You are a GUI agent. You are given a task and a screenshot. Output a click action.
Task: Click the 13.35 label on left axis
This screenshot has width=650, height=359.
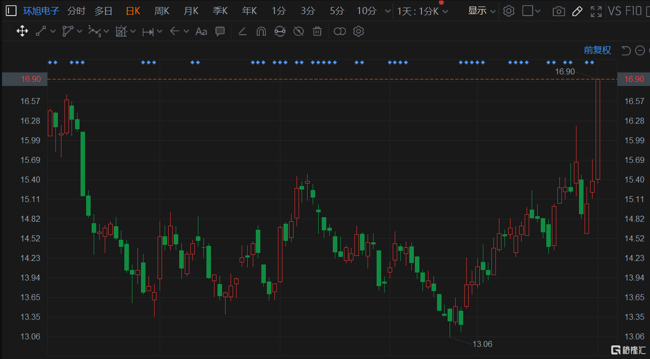click(31, 317)
